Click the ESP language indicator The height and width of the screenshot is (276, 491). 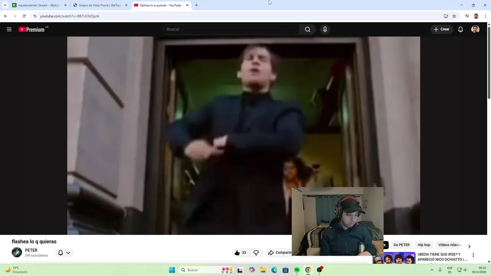click(450, 270)
